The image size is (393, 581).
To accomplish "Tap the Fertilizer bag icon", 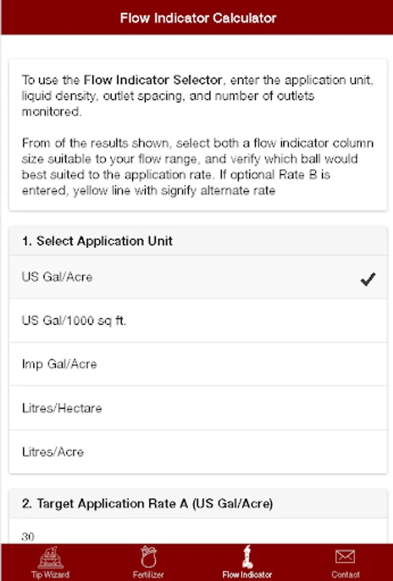I will pos(149,557).
